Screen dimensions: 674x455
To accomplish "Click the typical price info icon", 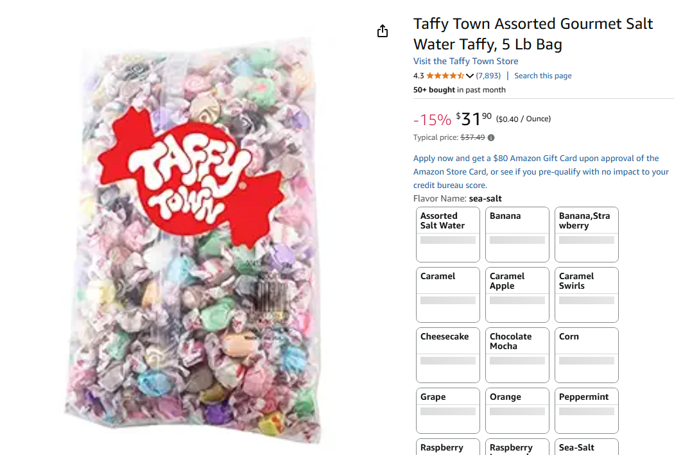I will (491, 137).
